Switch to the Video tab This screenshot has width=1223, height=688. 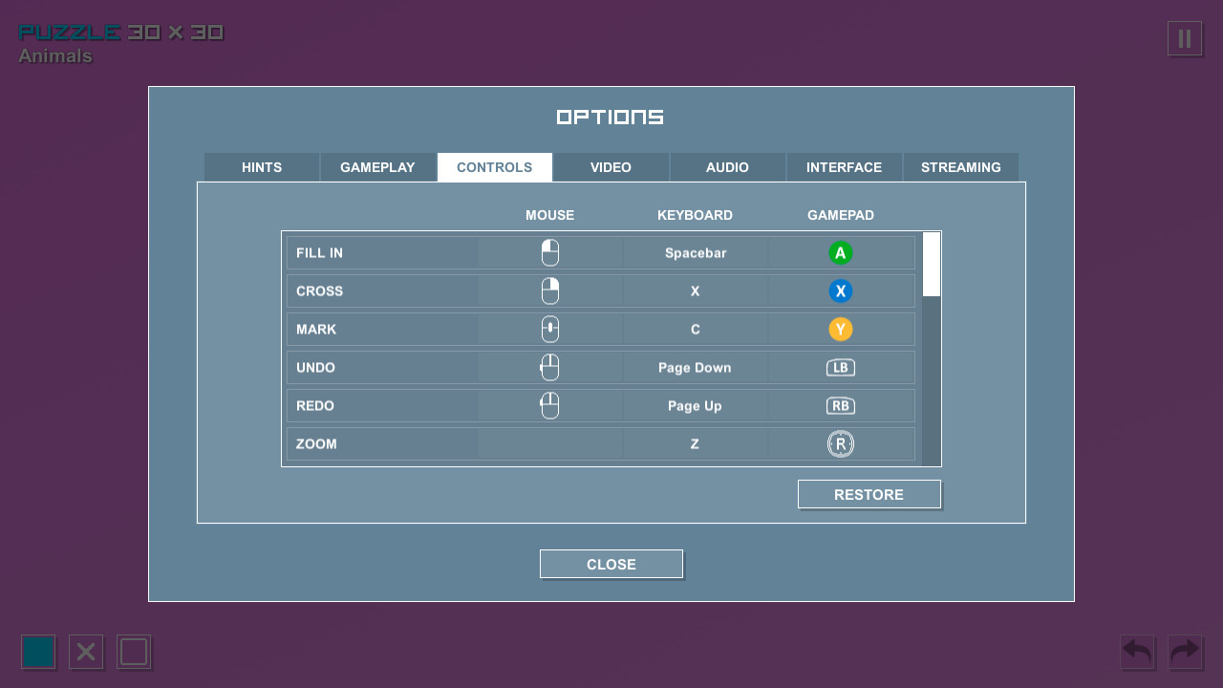[x=611, y=166]
